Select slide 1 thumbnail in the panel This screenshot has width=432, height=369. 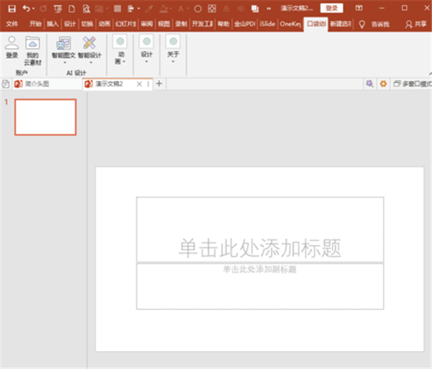point(45,117)
